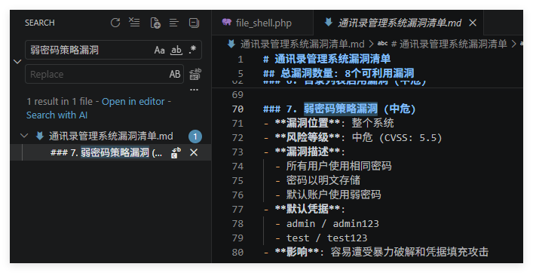Close the 通讯录管理系统漏洞清单.md tab

tap(473, 23)
